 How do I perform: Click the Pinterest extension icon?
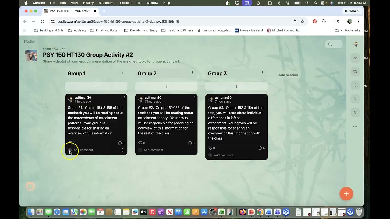[x=315, y=22]
